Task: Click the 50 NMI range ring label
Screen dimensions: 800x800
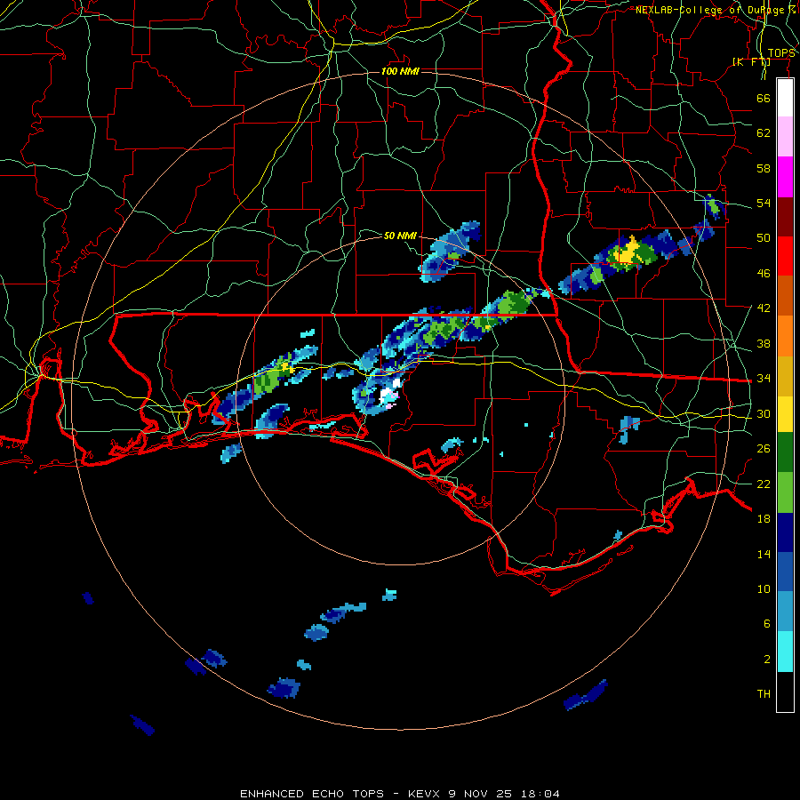Action: [400, 236]
